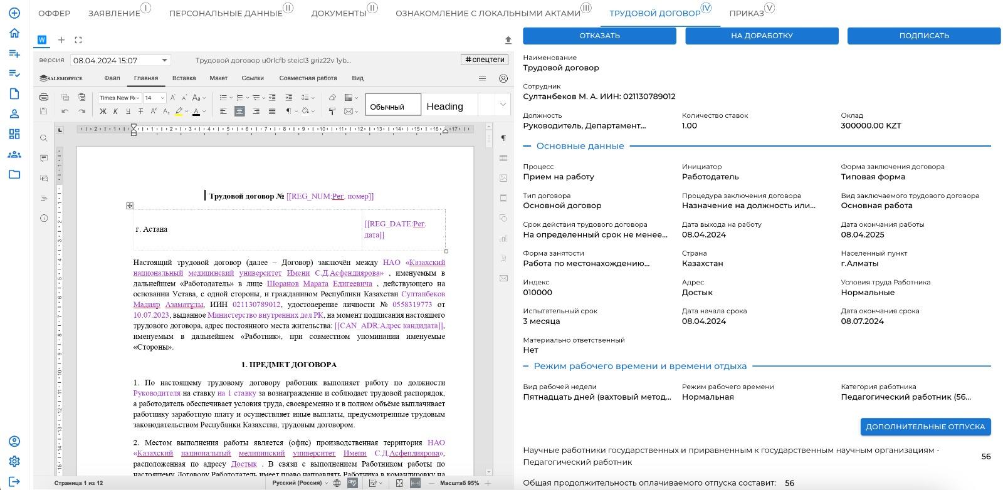Click the #спецтеги box
The height and width of the screenshot is (490, 1003).
click(x=484, y=60)
